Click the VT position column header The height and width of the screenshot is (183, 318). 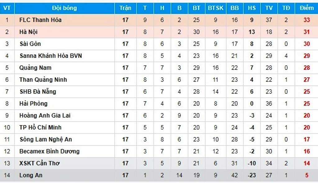click(7, 8)
